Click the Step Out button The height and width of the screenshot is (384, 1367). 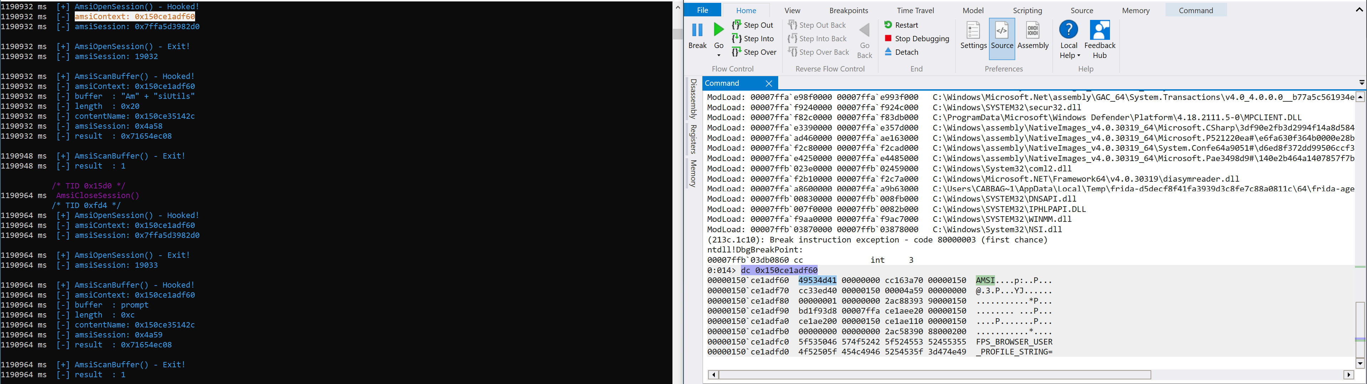[x=753, y=25]
